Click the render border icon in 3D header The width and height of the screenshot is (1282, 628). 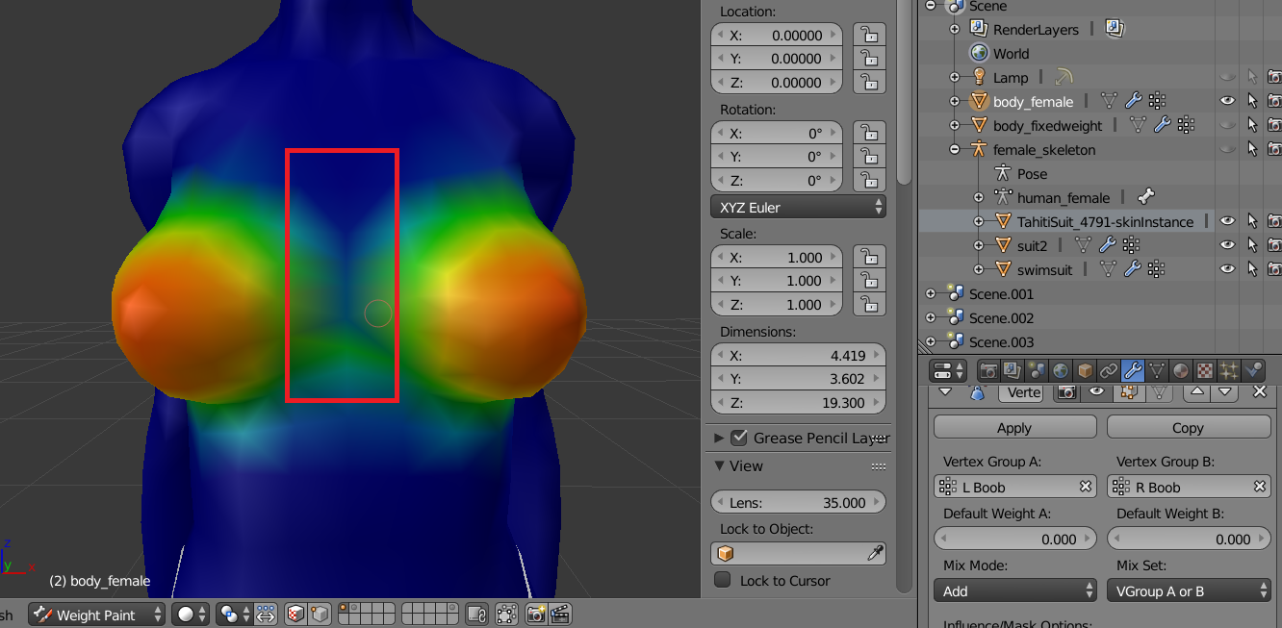click(506, 614)
